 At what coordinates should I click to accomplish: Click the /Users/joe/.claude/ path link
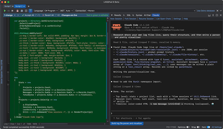[x=171, y=47]
